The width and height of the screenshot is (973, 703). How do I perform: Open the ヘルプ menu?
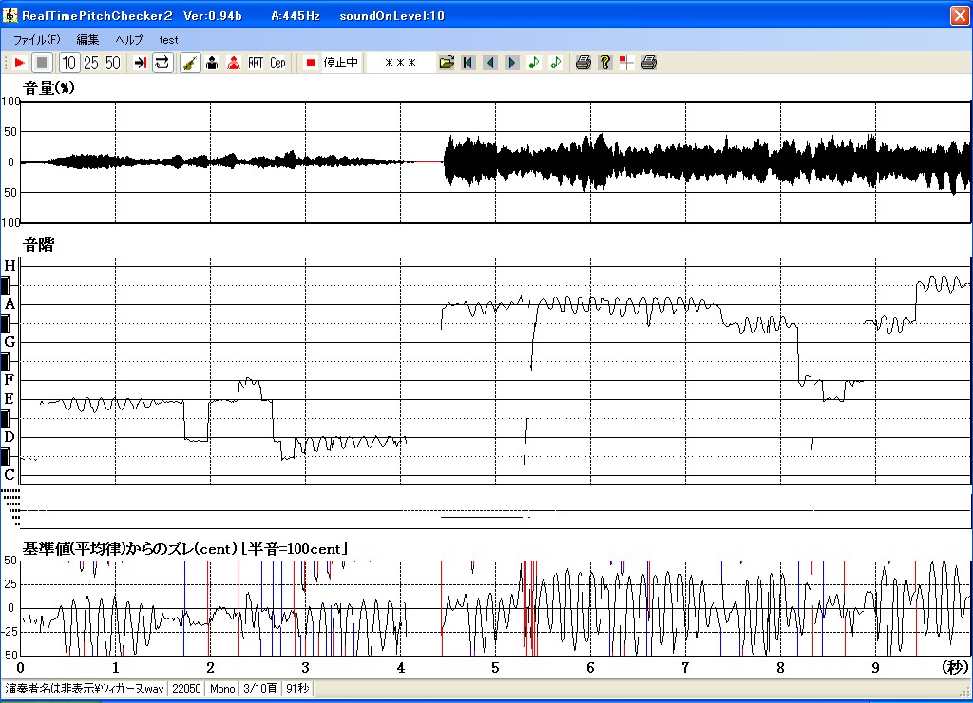tap(129, 40)
